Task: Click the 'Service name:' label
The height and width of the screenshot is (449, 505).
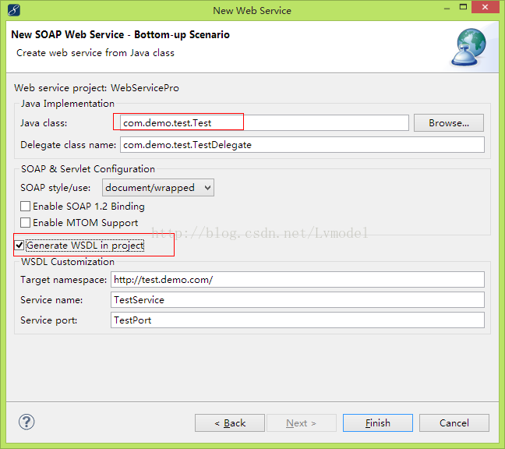Action: coord(51,300)
